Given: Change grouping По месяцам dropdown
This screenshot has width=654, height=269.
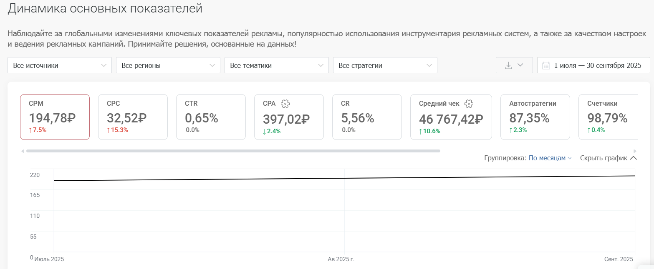Looking at the screenshot, I should click(550, 158).
